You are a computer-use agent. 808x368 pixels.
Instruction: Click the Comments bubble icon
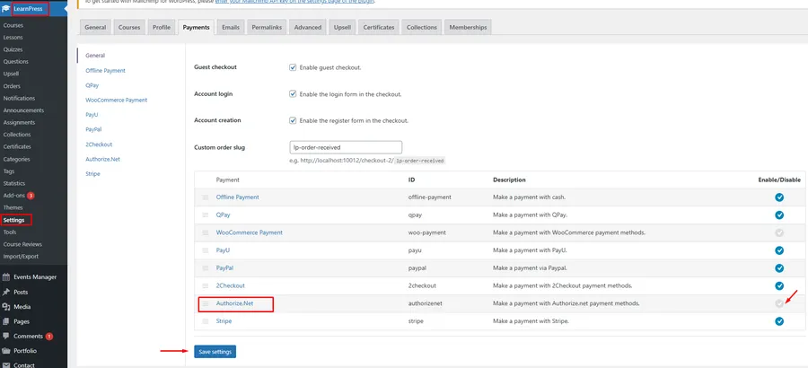click(6, 336)
